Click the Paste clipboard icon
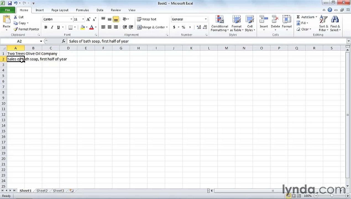Viewport: 351px width, 199px height. pos(6,20)
